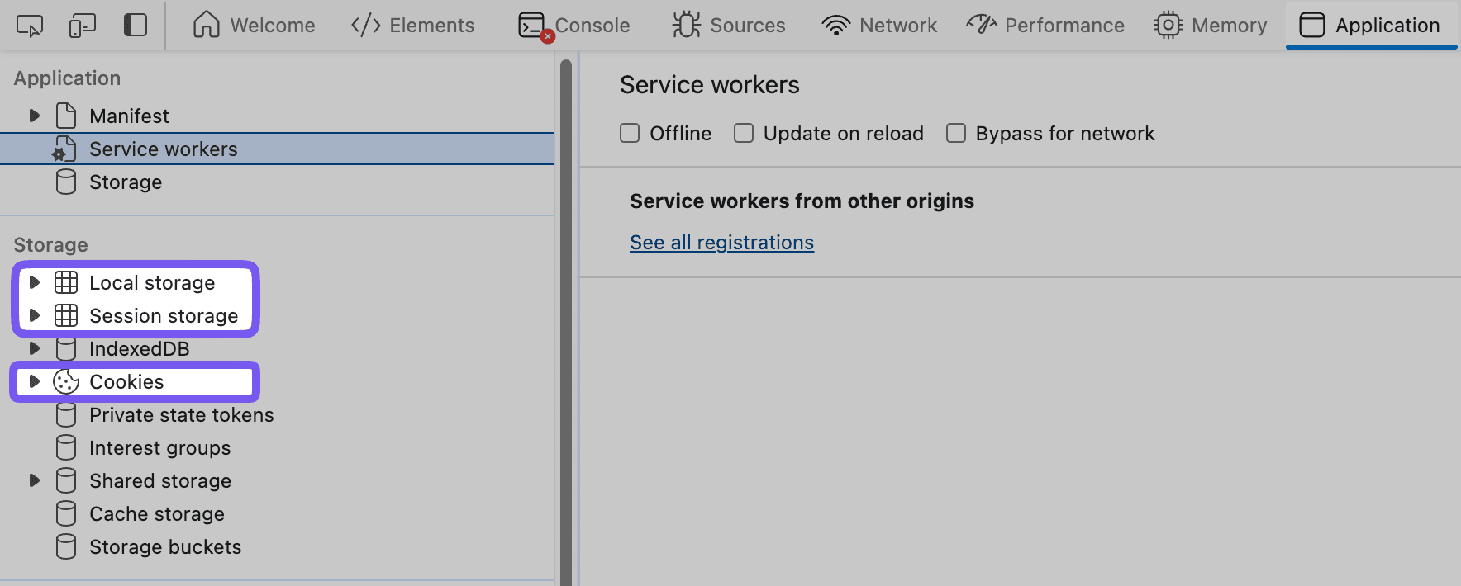Tick the Bypass for network checkbox
Viewport: 1461px width, 586px height.
[x=956, y=134]
